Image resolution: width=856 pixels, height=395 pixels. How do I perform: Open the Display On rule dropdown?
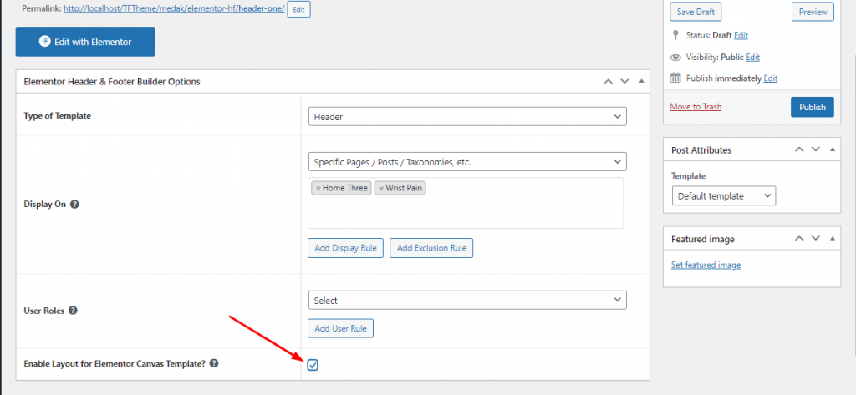(466, 161)
